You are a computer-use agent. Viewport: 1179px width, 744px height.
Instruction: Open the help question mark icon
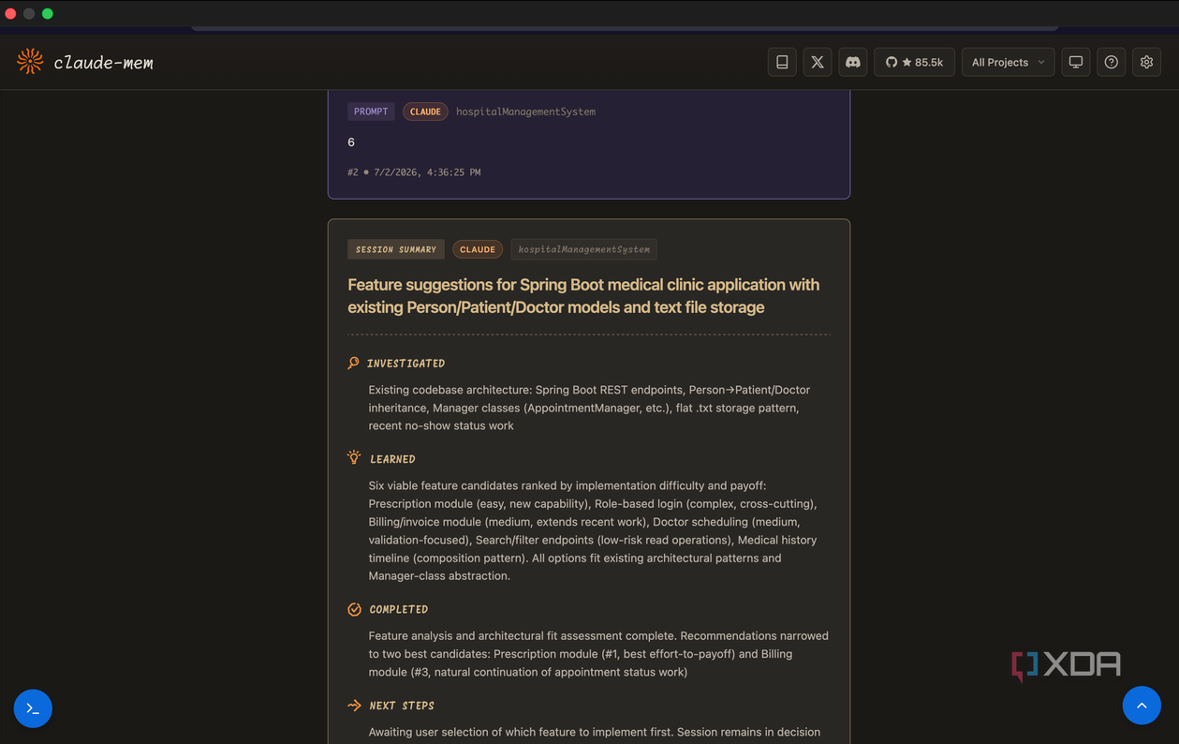pyautogui.click(x=1112, y=62)
